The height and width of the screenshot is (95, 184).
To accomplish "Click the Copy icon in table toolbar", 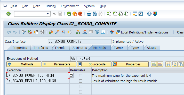I will [174, 64].
